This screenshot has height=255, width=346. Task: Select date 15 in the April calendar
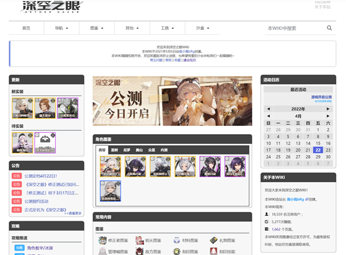point(318,143)
